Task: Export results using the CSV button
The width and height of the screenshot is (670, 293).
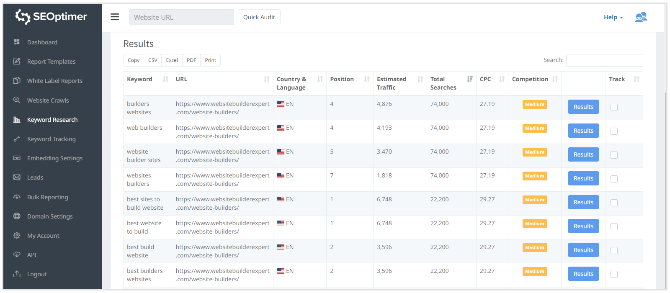Action: tap(153, 60)
